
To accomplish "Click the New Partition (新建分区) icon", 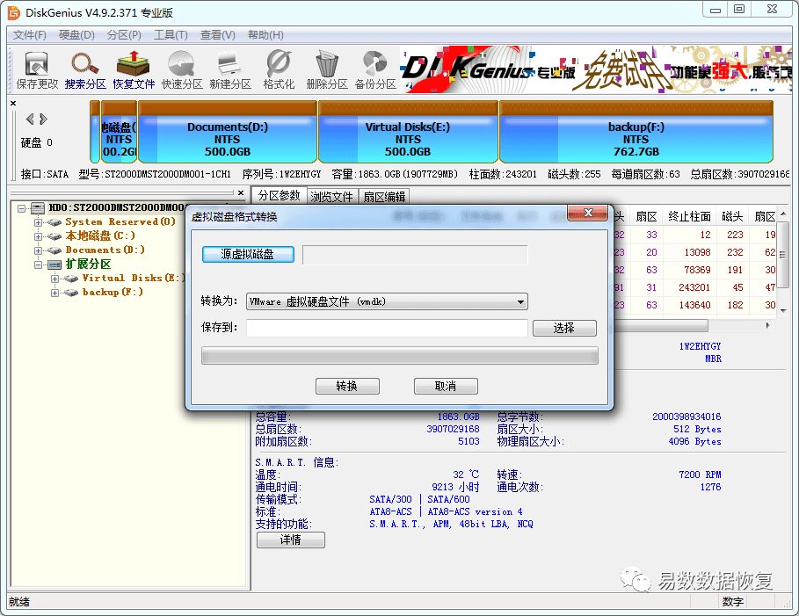I will pos(230,70).
